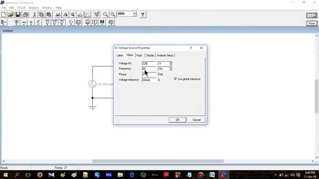This screenshot has width=319, height=179.
Task: Uncheck Use global tolerance
Action: pyautogui.click(x=175, y=79)
